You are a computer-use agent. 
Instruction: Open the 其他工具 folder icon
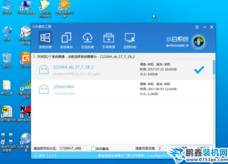[7, 88]
